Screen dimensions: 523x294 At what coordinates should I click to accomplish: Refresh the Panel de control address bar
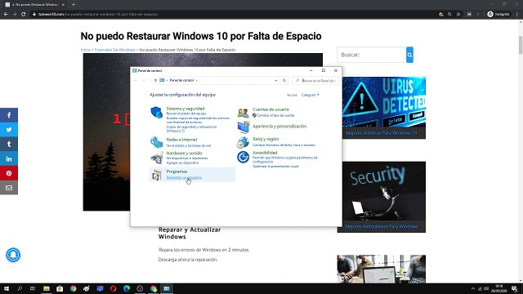[x=284, y=80]
